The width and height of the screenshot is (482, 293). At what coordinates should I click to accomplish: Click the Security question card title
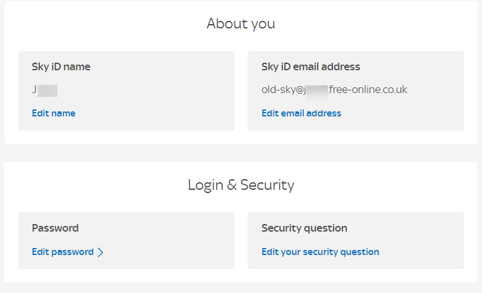click(x=304, y=228)
